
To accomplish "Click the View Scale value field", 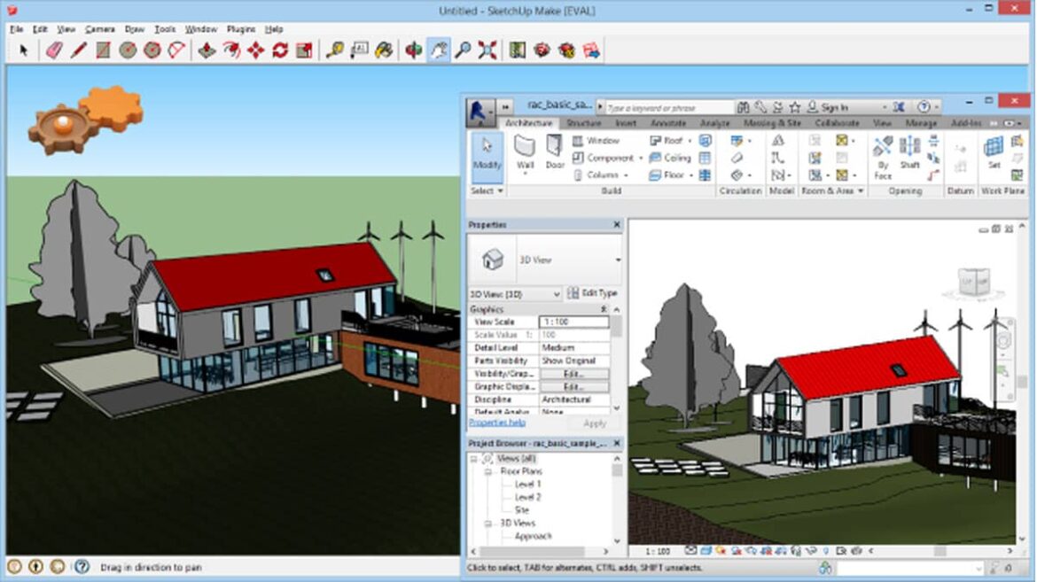I will pos(573,322).
